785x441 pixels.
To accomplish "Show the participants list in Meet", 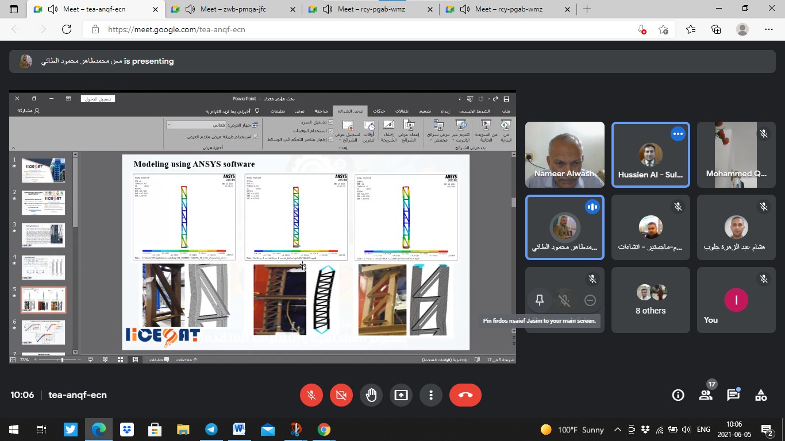I will click(x=706, y=395).
